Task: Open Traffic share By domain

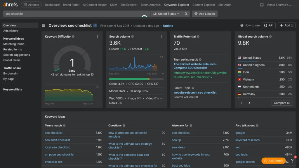Action: [10, 73]
